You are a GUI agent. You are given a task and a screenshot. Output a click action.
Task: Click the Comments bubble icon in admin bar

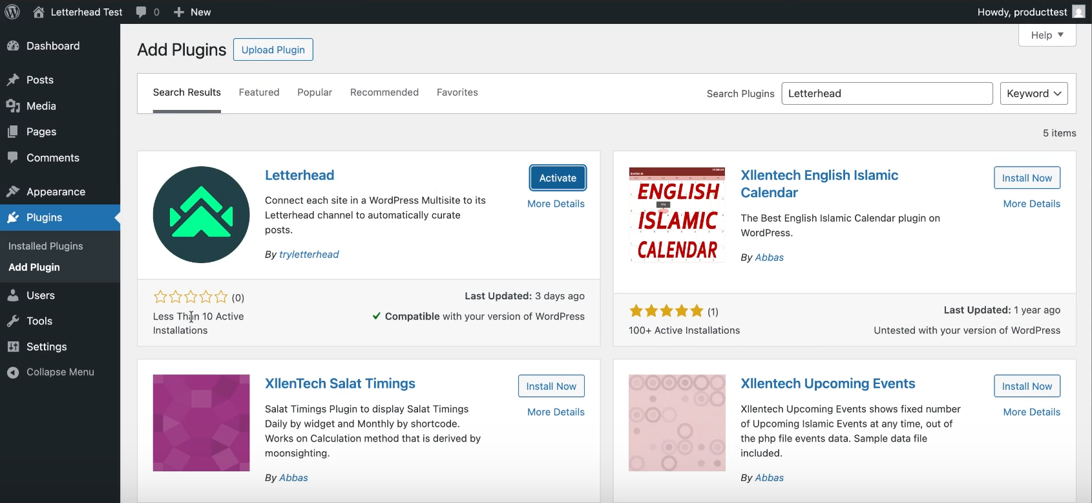(x=142, y=12)
